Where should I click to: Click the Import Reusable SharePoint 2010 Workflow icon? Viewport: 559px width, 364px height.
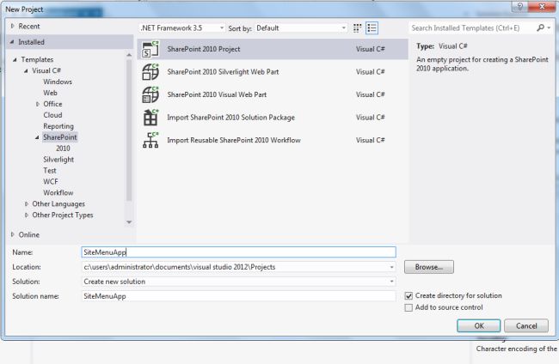click(x=150, y=140)
